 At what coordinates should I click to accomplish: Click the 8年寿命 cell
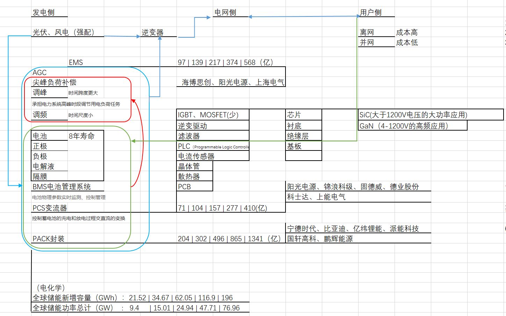coord(82,136)
